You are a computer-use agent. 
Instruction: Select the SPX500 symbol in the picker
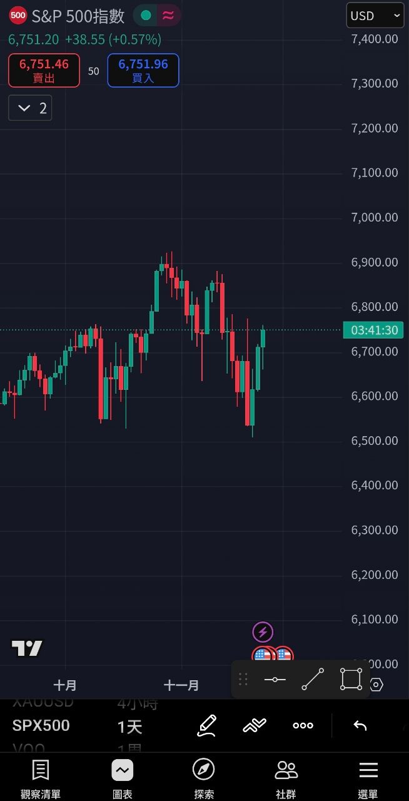pyautogui.click(x=41, y=726)
